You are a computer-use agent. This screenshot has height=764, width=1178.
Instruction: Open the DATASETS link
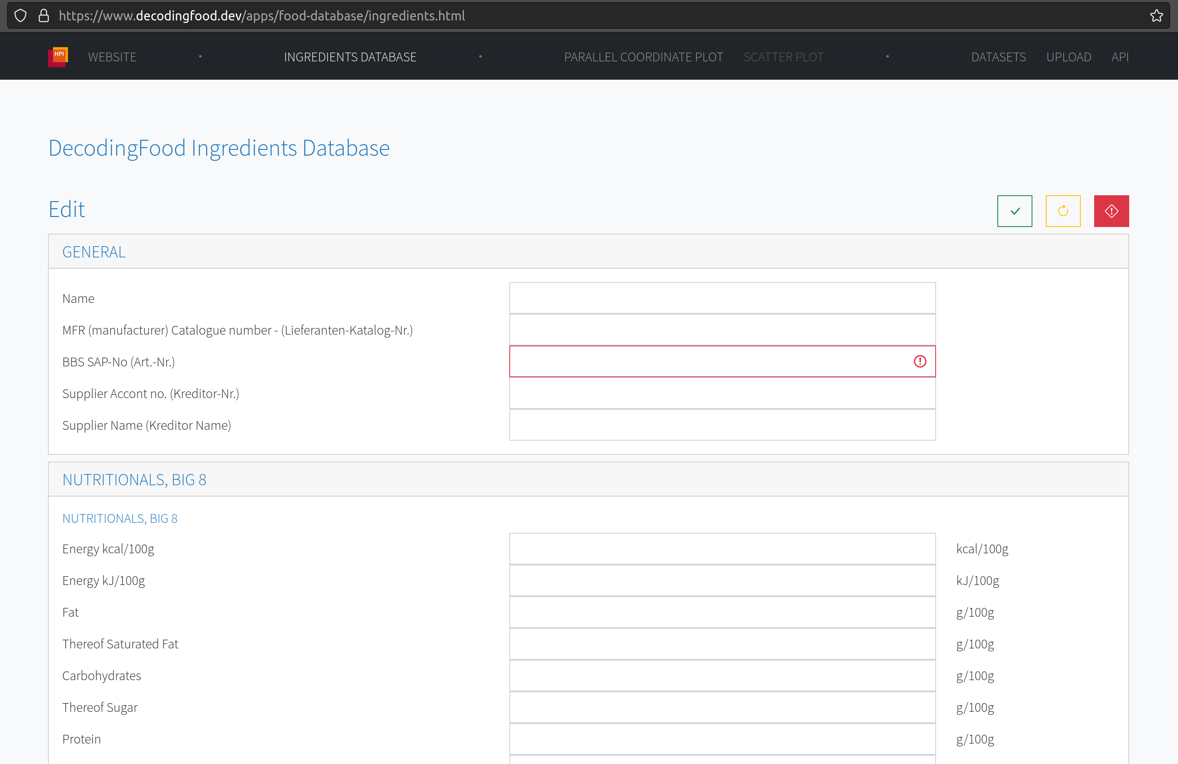pyautogui.click(x=998, y=57)
